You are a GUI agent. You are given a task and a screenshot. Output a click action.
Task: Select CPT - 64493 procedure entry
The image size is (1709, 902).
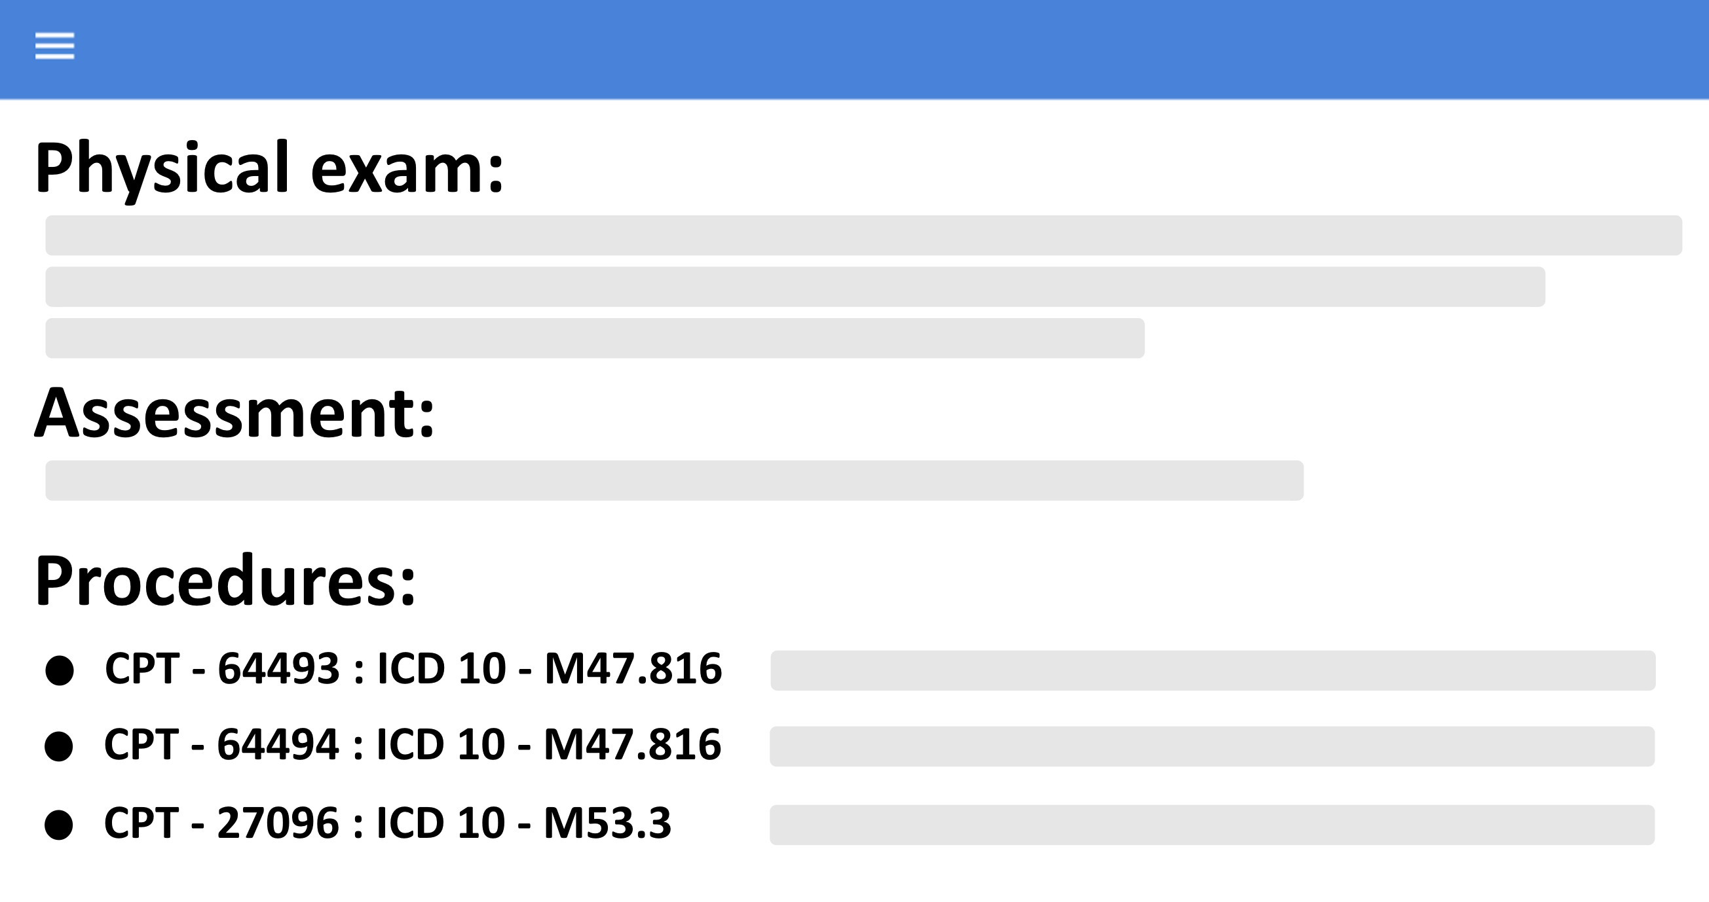click(413, 668)
